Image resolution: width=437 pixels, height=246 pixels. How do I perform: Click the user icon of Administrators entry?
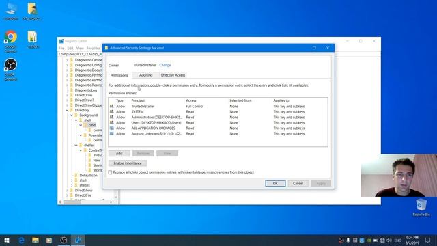(x=112, y=117)
